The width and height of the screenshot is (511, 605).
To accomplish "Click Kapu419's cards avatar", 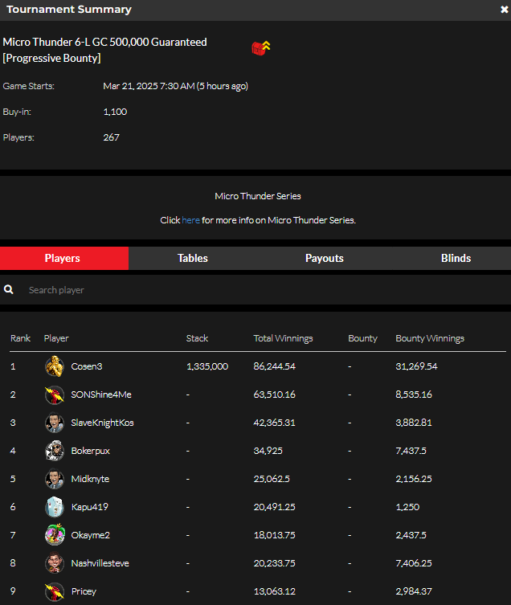I will click(55, 507).
